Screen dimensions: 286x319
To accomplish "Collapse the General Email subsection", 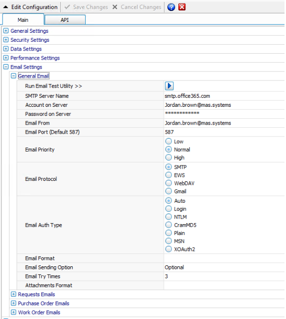I will (13, 76).
